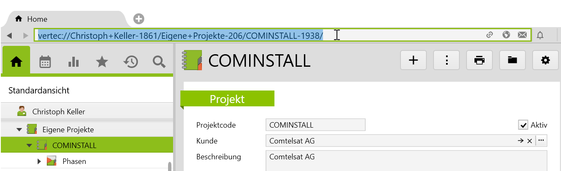
Task: Open settings with the gear icon
Action: pyautogui.click(x=545, y=60)
